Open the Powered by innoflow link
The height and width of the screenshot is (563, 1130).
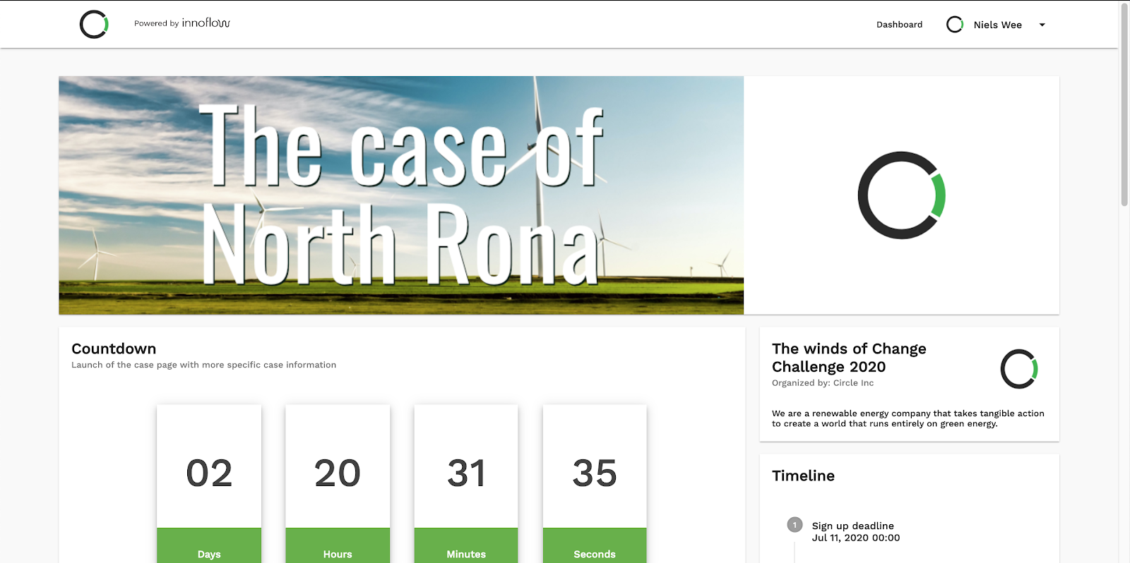click(182, 23)
